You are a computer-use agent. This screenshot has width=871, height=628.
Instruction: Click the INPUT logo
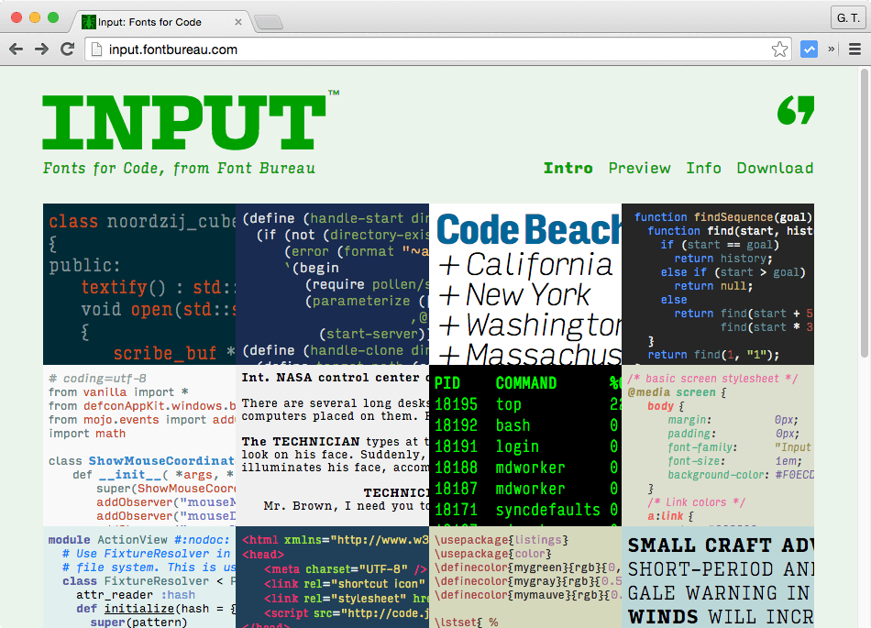[183, 122]
